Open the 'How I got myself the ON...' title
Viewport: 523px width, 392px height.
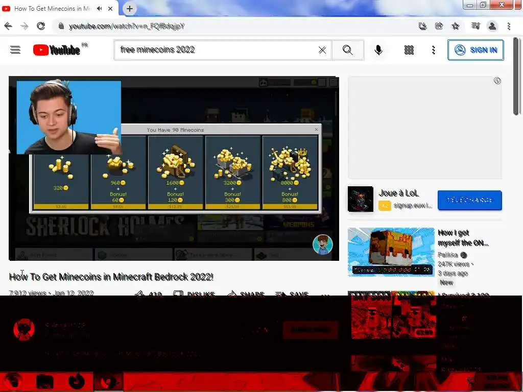(463, 238)
